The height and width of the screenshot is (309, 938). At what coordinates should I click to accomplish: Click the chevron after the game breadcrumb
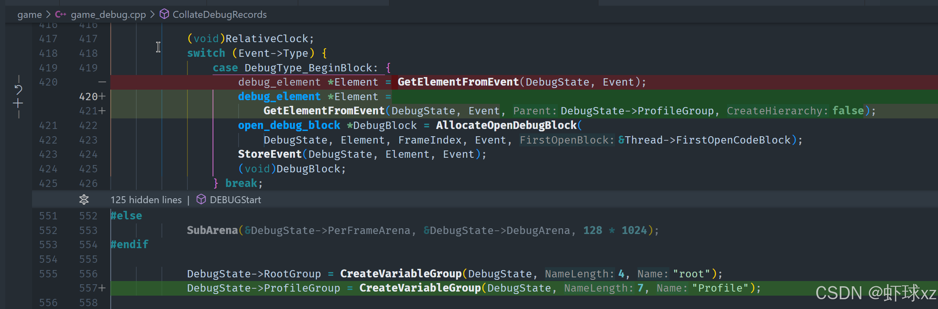coord(48,15)
